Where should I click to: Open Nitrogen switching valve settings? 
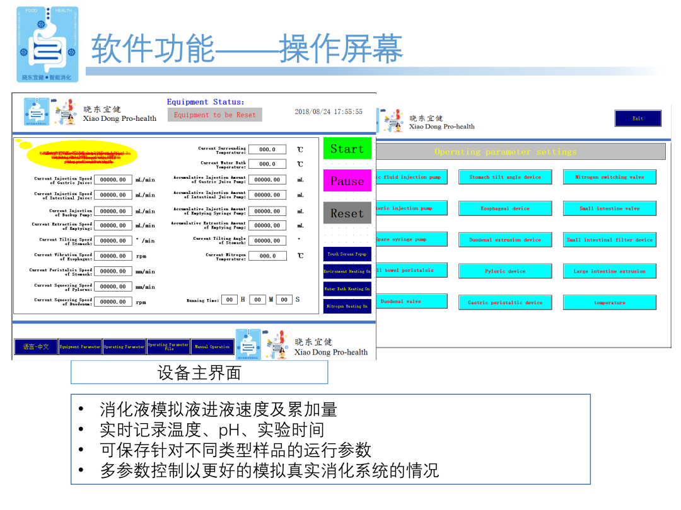pos(609,177)
